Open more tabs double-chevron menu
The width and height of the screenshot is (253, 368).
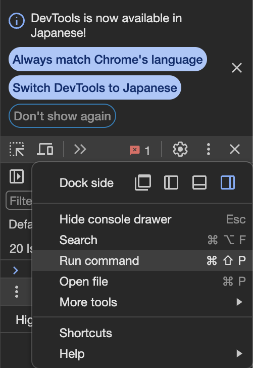pyautogui.click(x=80, y=149)
